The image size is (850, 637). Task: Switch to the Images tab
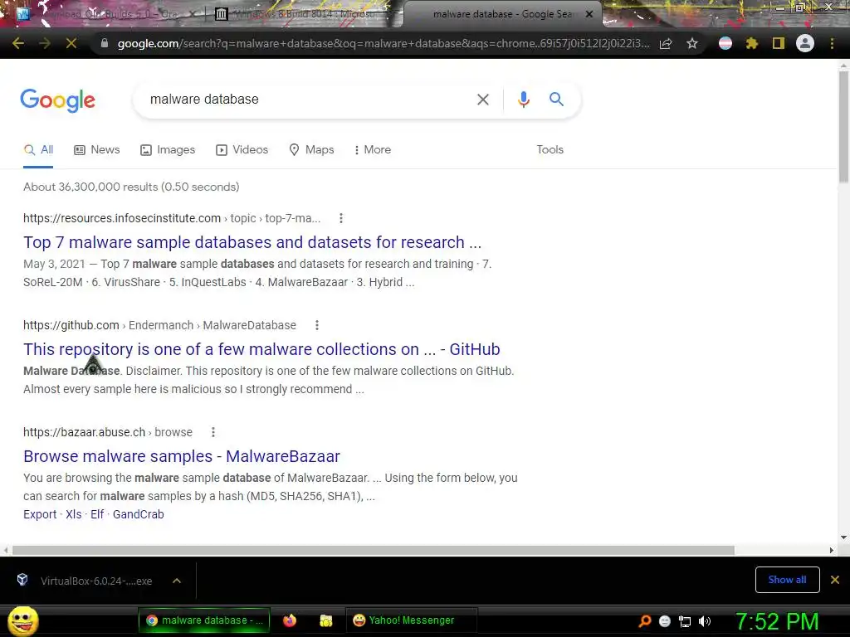(168, 150)
